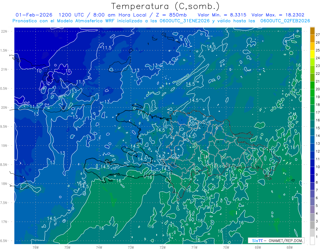Click white colorbar swatch below label 1
Screen dimensions: 325x251
pyautogui.click(x=312, y=240)
